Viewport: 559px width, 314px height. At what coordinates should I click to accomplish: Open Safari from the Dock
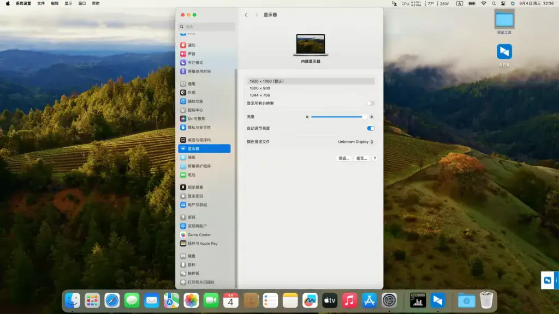point(112,301)
